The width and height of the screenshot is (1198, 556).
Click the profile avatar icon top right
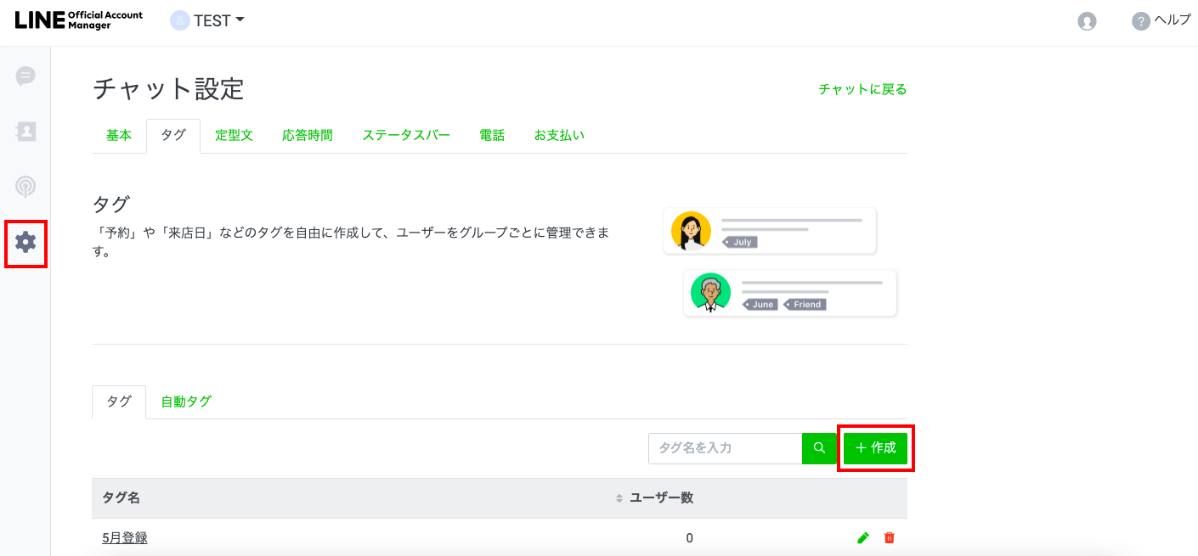pos(1086,21)
